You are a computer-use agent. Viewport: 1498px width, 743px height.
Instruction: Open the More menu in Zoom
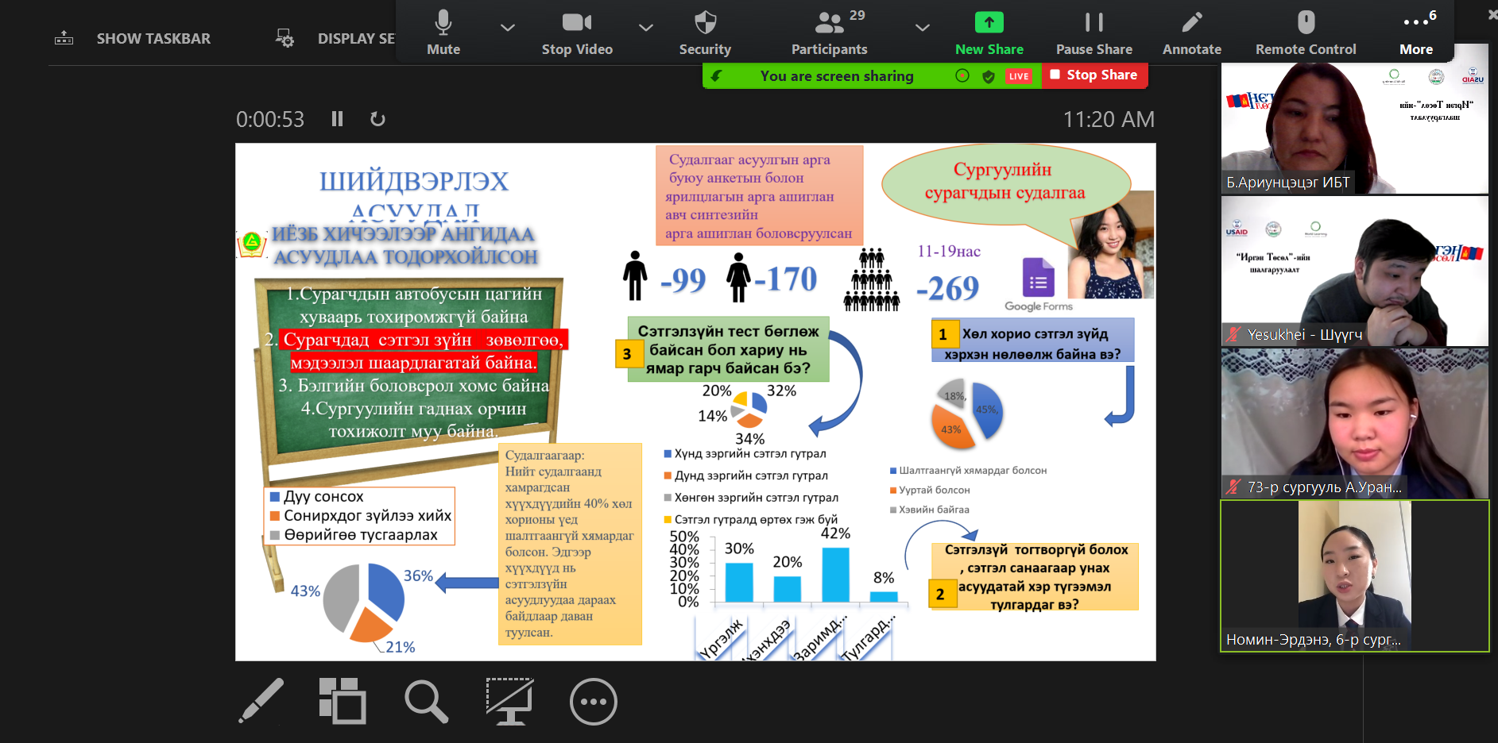pyautogui.click(x=1416, y=32)
